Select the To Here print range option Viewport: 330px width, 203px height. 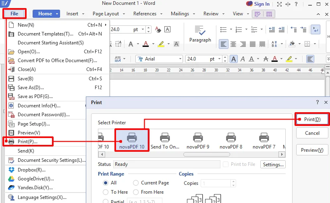[x=106, y=192]
